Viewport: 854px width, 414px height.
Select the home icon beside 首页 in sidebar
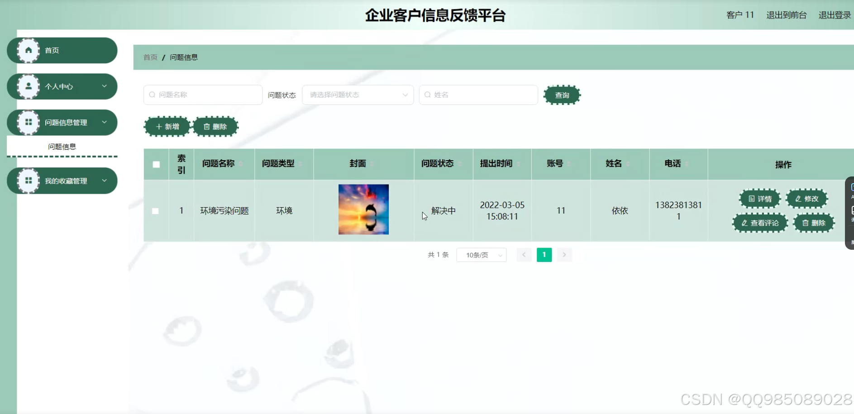29,50
